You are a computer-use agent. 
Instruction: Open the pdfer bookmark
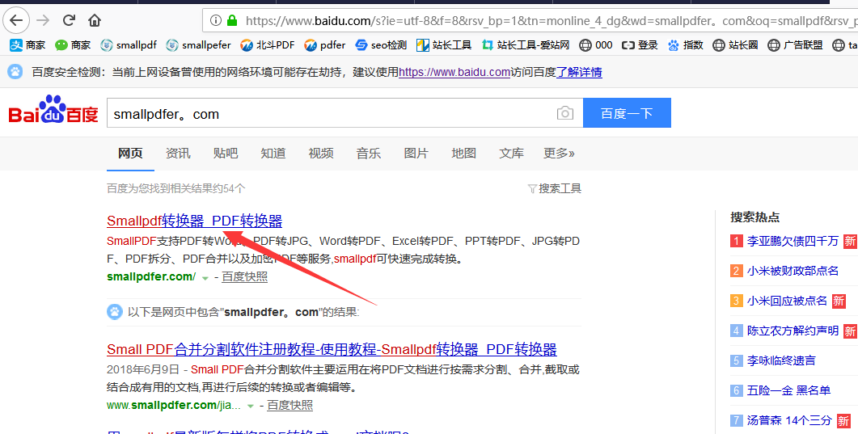325,45
